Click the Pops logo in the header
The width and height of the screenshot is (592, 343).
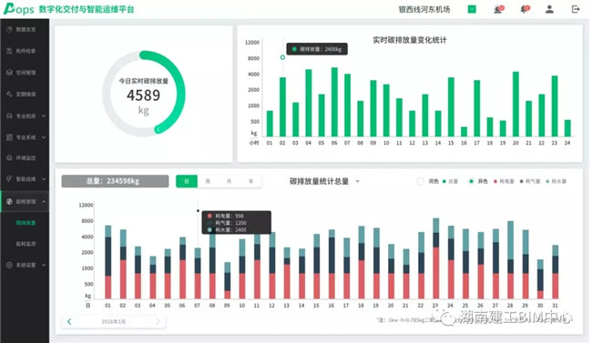pos(19,9)
